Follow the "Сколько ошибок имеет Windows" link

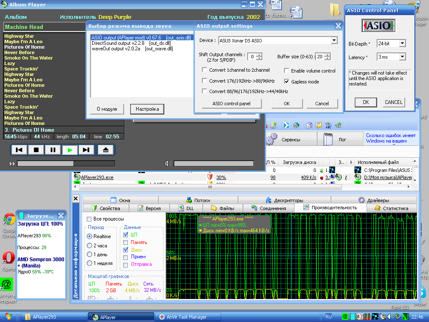click(x=391, y=138)
